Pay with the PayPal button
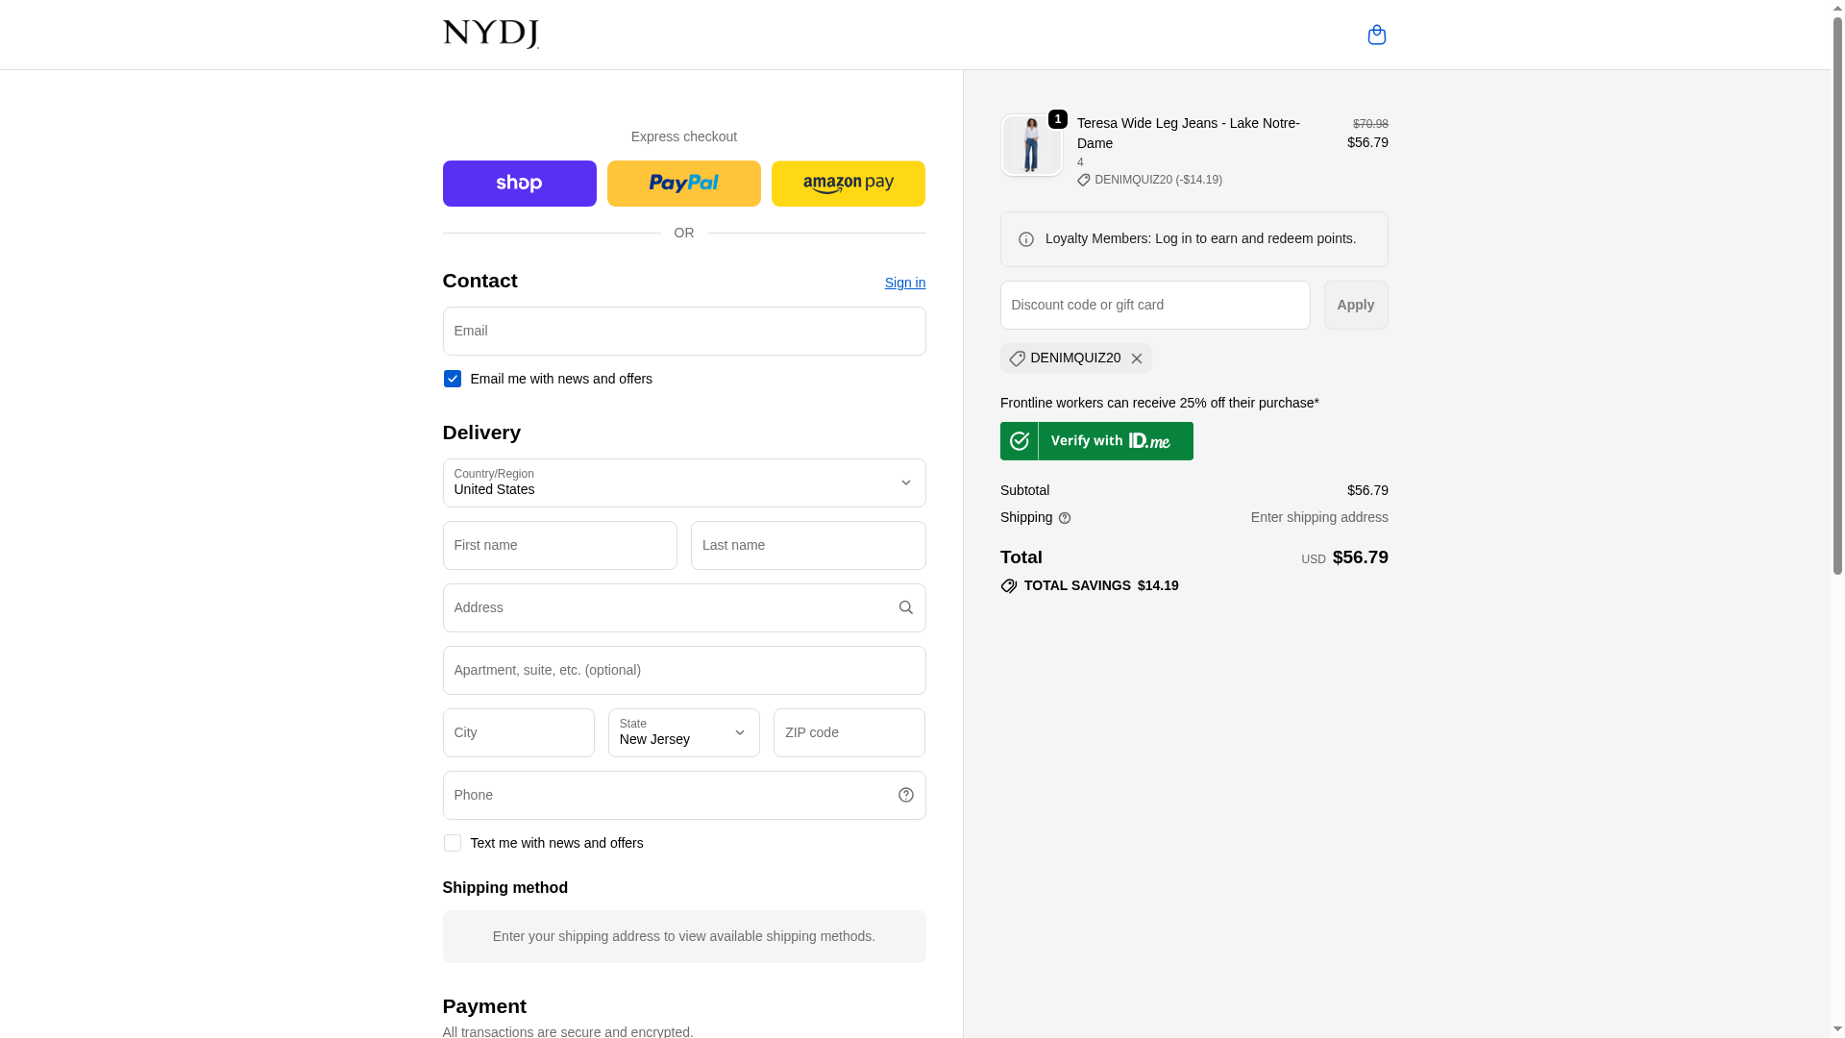Viewport: 1845px width, 1038px height. 683,184
